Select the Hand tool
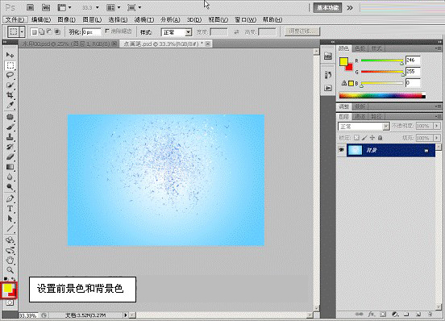 pos(10,260)
